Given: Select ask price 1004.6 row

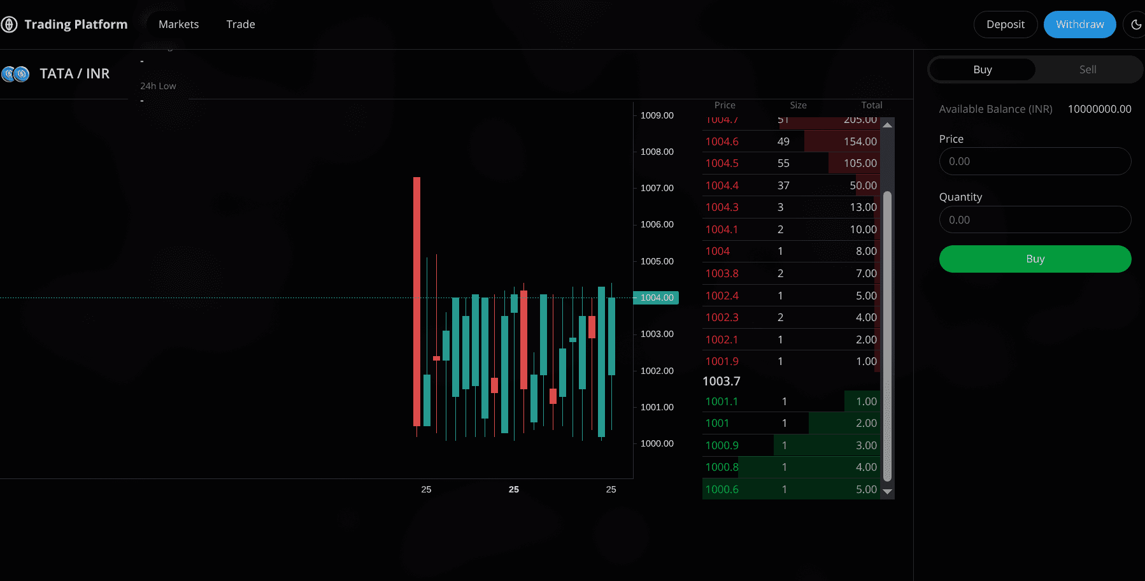Looking at the screenshot, I should pos(791,141).
